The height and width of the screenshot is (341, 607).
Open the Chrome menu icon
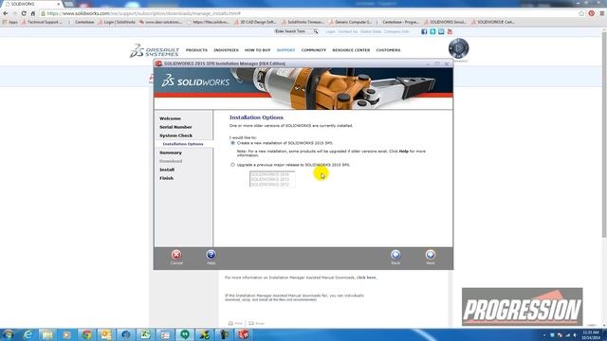(x=602, y=13)
